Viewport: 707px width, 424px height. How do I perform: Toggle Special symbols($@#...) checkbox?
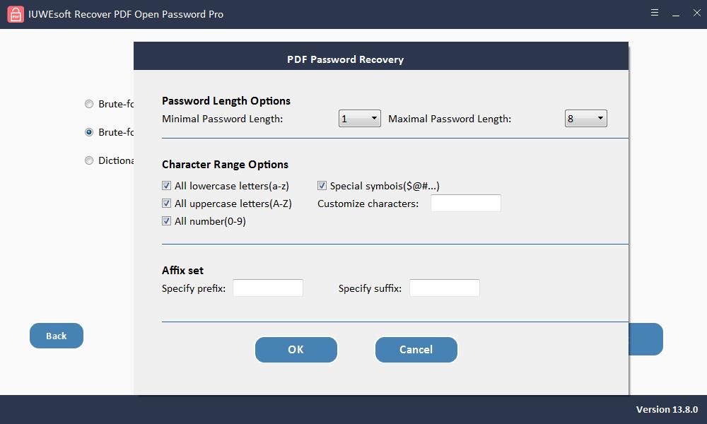click(x=322, y=186)
